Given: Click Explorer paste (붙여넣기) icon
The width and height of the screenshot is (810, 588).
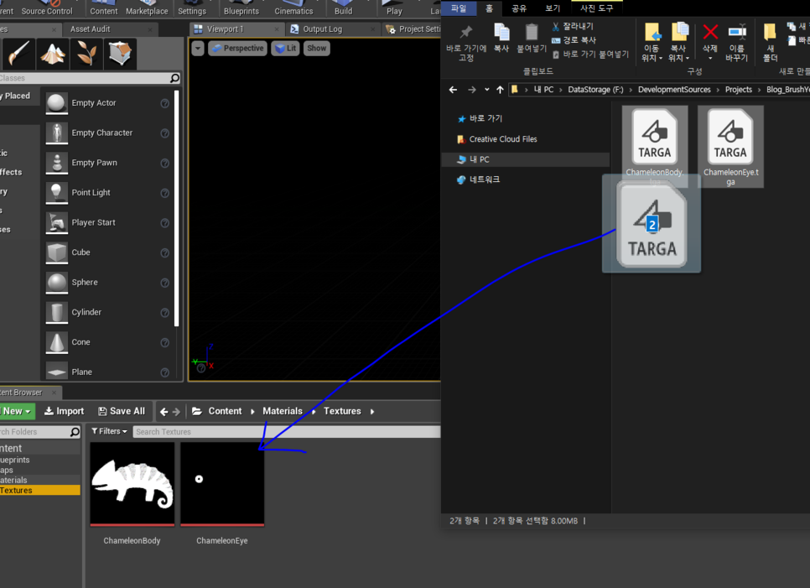Looking at the screenshot, I should click(x=532, y=32).
